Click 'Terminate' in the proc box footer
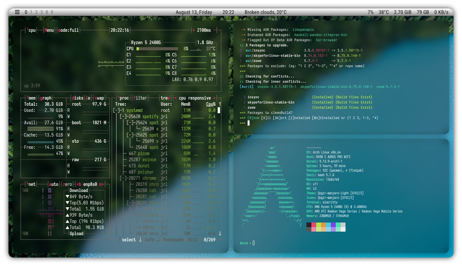The width and height of the screenshot is (462, 266). (173, 240)
